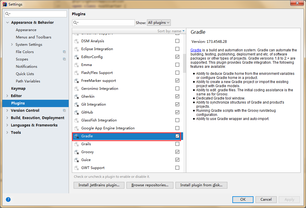
Task: Click the Scopes project-level icon
Action: [x=65, y=59]
